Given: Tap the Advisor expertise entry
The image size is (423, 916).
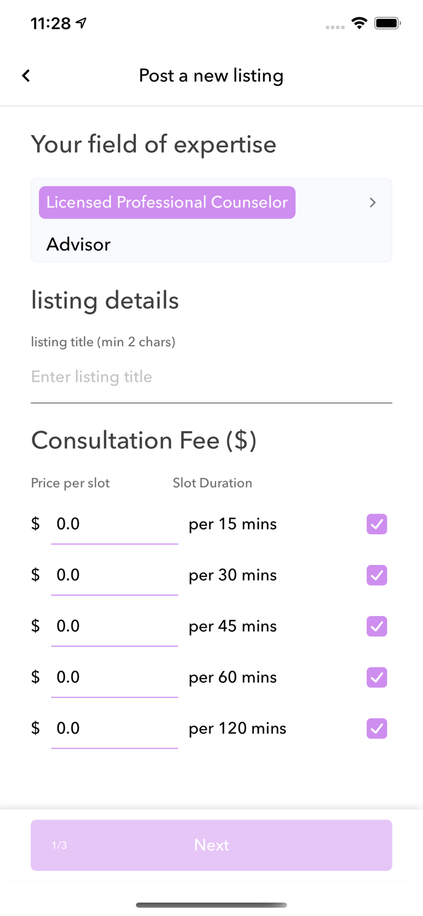Looking at the screenshot, I should click(79, 244).
